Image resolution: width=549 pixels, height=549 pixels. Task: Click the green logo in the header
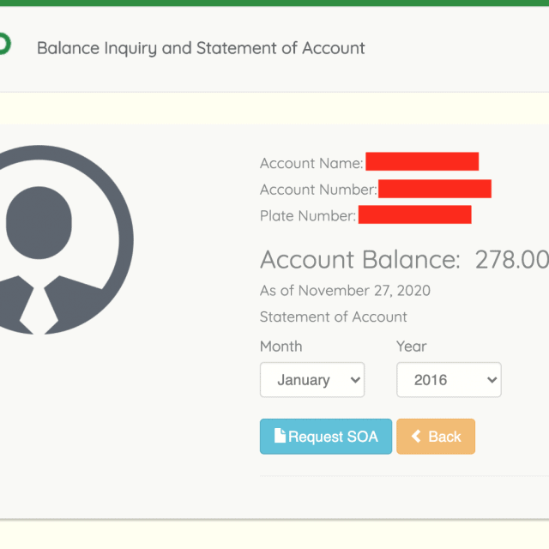pos(4,45)
